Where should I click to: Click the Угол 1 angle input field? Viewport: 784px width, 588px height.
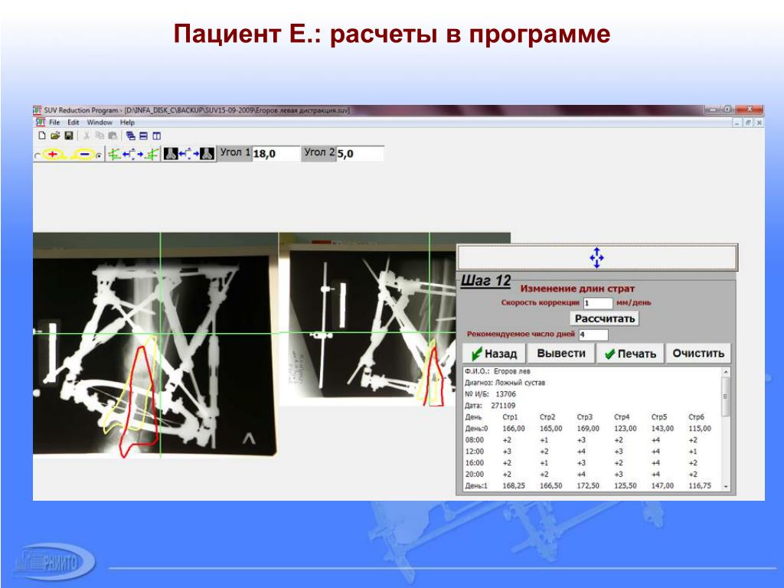276,153
